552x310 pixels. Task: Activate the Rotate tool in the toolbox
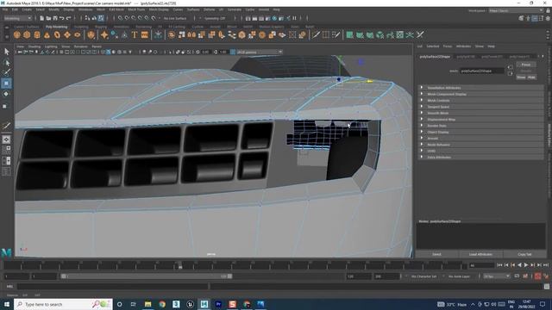click(x=6, y=94)
